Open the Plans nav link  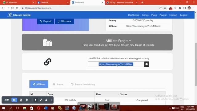pos(154,15)
